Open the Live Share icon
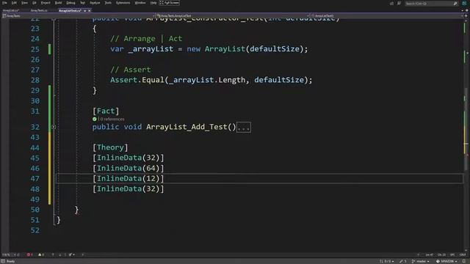The width and height of the screenshot is (470, 264). click(x=391, y=3)
